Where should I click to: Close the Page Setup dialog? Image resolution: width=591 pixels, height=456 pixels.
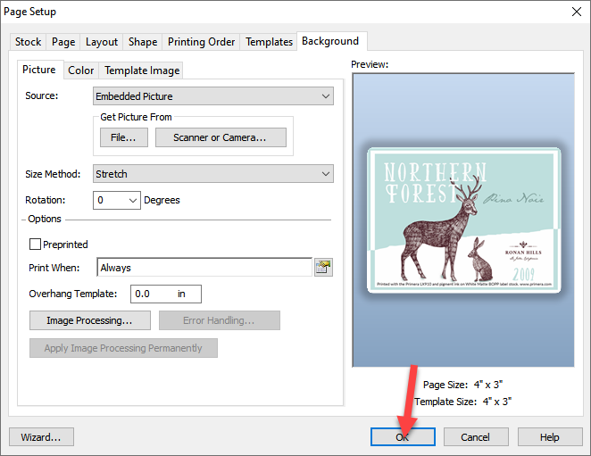(x=577, y=12)
